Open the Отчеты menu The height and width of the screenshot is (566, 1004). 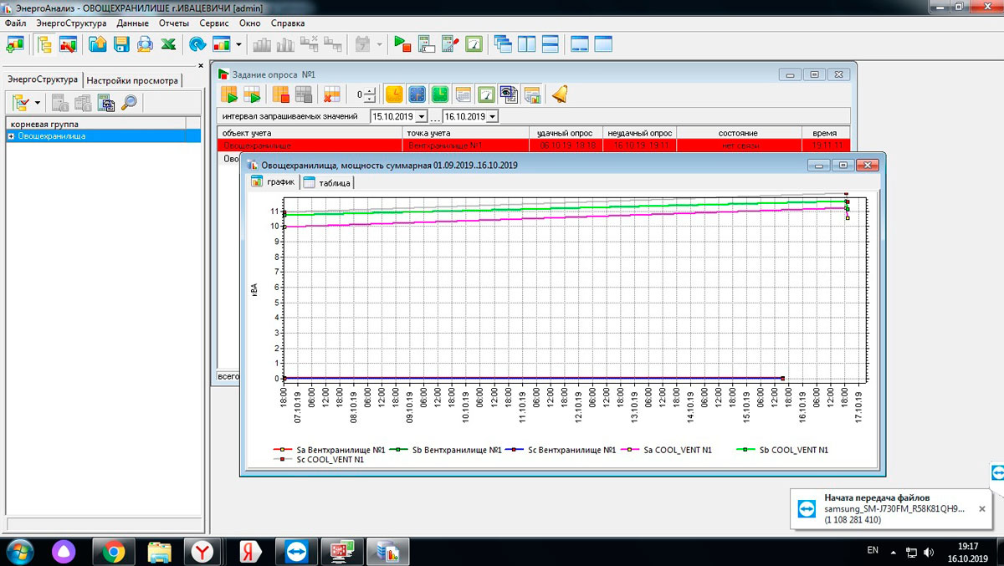173,23
